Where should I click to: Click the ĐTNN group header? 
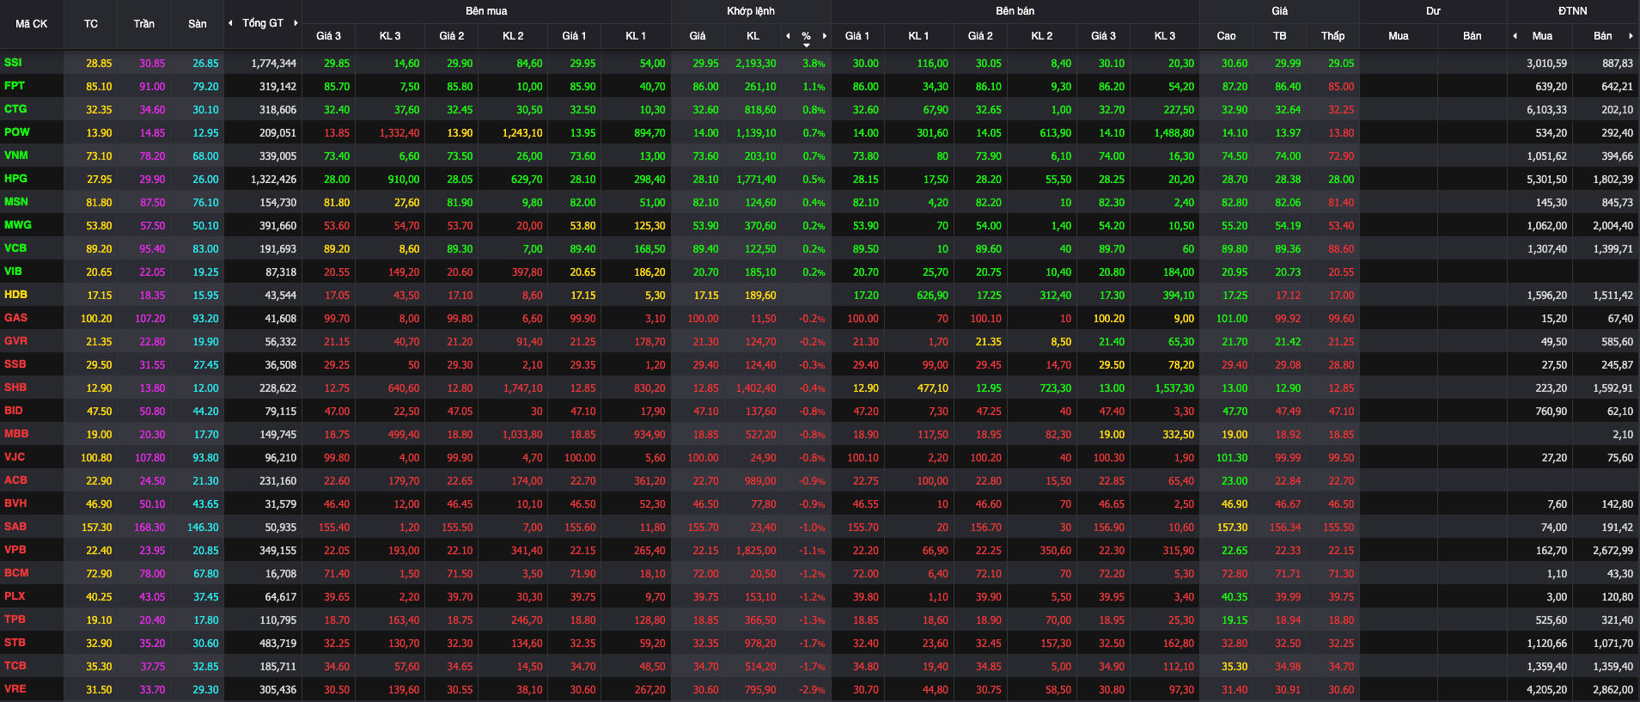coord(1573,11)
